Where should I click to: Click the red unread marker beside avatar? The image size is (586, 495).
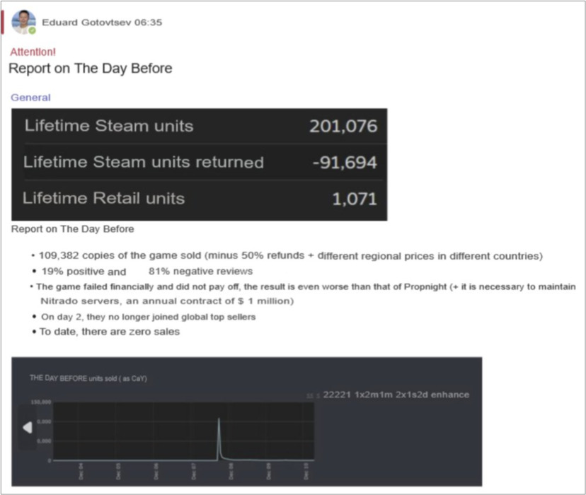2,23
